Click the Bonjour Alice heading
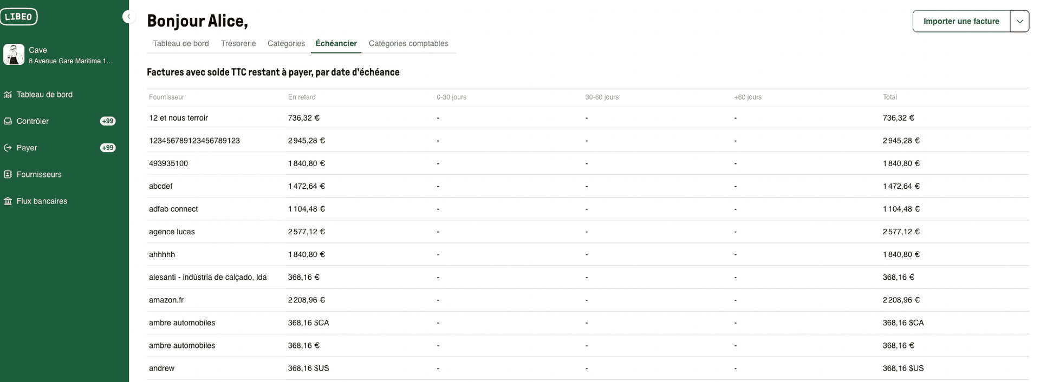The height and width of the screenshot is (382, 1040). 198,21
